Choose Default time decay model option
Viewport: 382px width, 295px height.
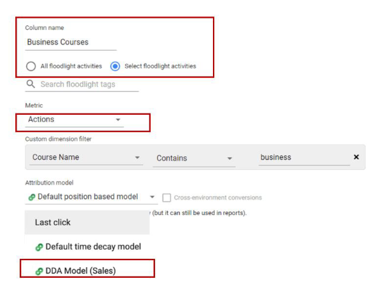click(93, 247)
